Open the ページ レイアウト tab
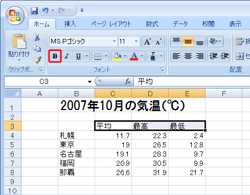The height and width of the screenshot is (195, 250). [111, 24]
